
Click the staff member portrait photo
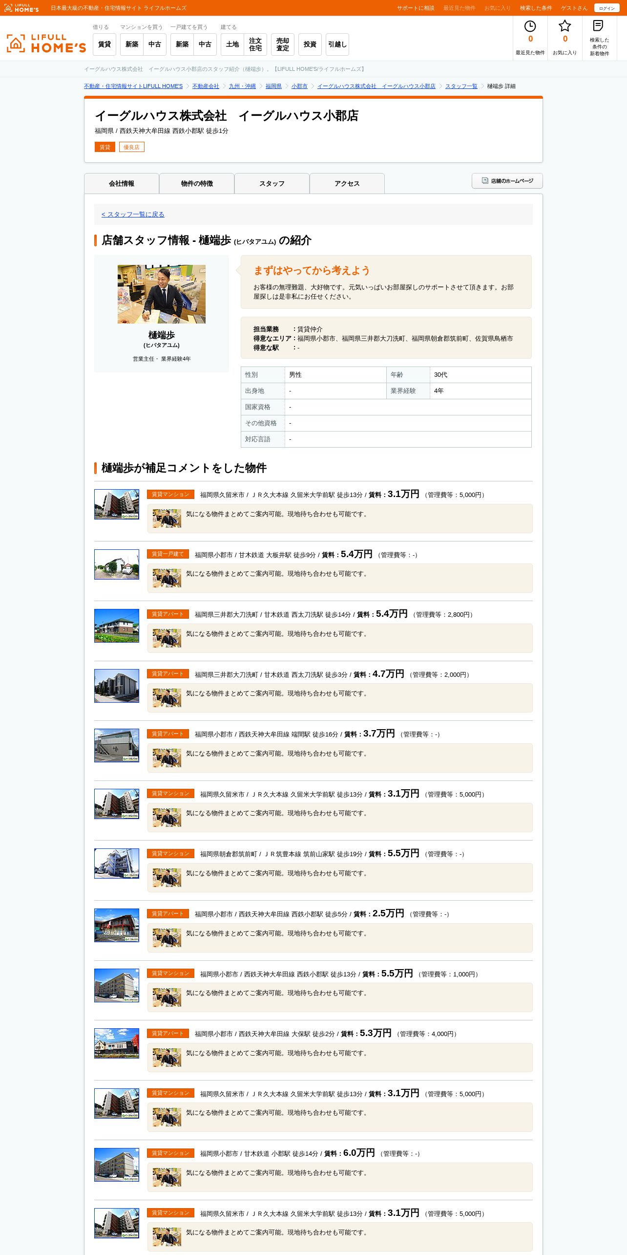pos(162,294)
